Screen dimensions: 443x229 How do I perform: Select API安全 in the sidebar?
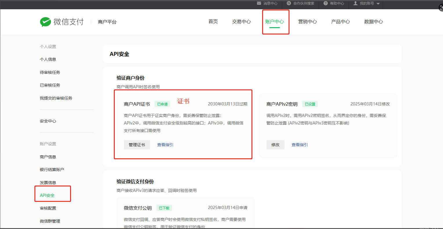[47, 195]
